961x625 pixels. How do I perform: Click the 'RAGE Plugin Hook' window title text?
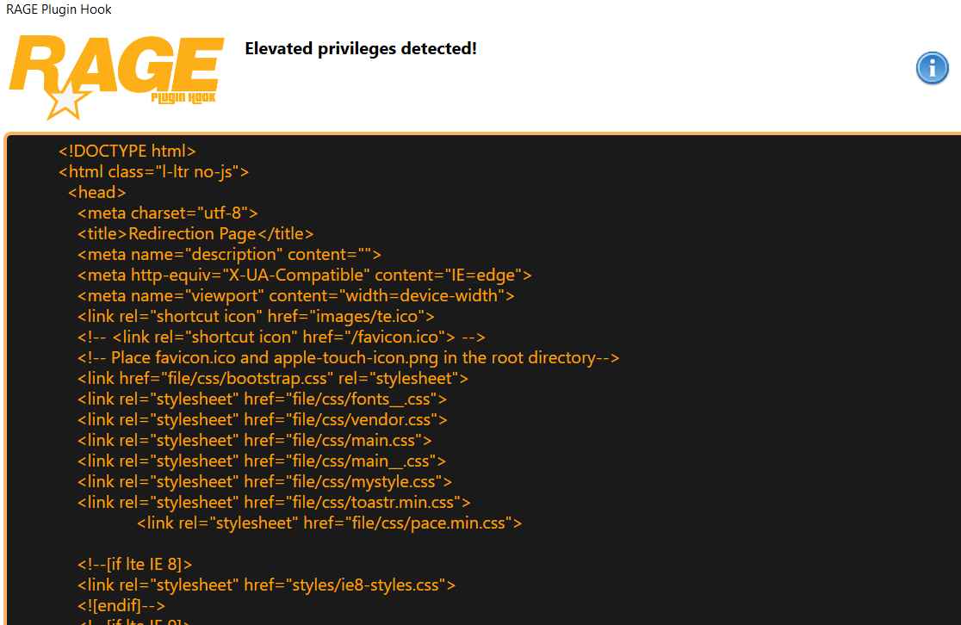[x=59, y=9]
